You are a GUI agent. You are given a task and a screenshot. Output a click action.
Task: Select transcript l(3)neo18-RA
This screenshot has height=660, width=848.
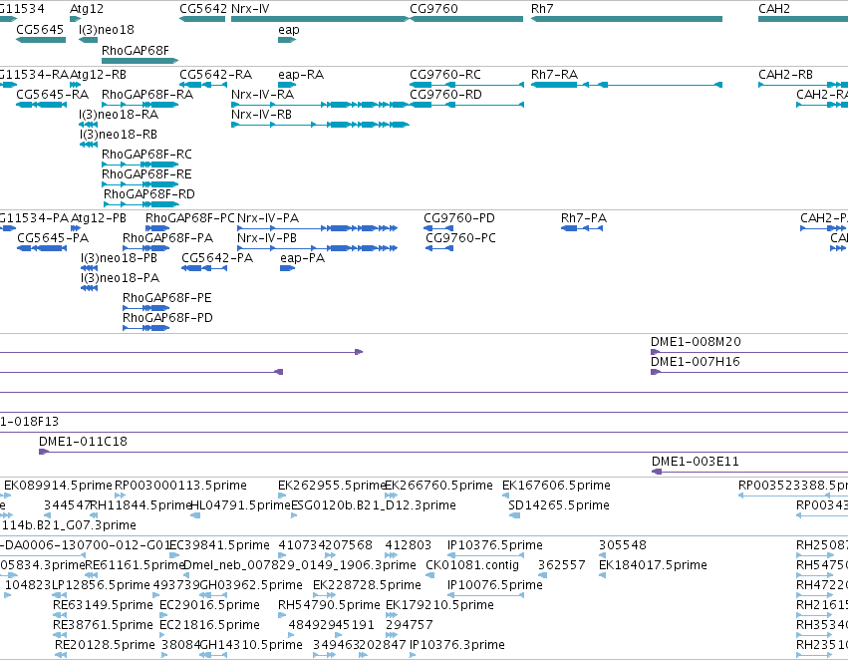(x=88, y=125)
